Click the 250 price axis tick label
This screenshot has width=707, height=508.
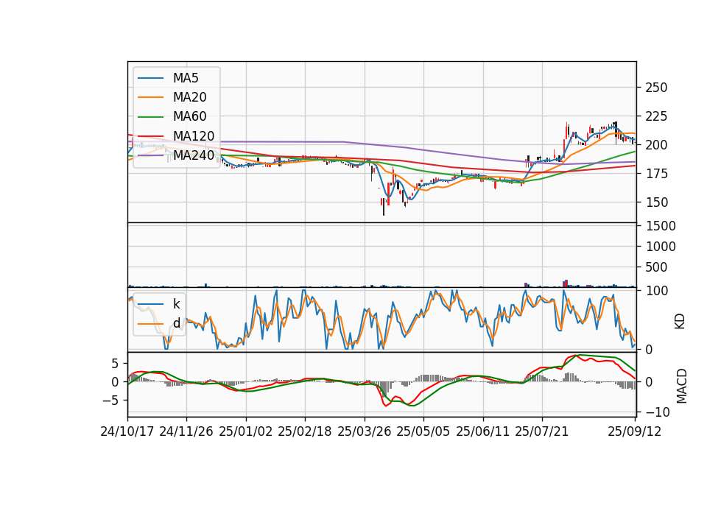[656, 88]
